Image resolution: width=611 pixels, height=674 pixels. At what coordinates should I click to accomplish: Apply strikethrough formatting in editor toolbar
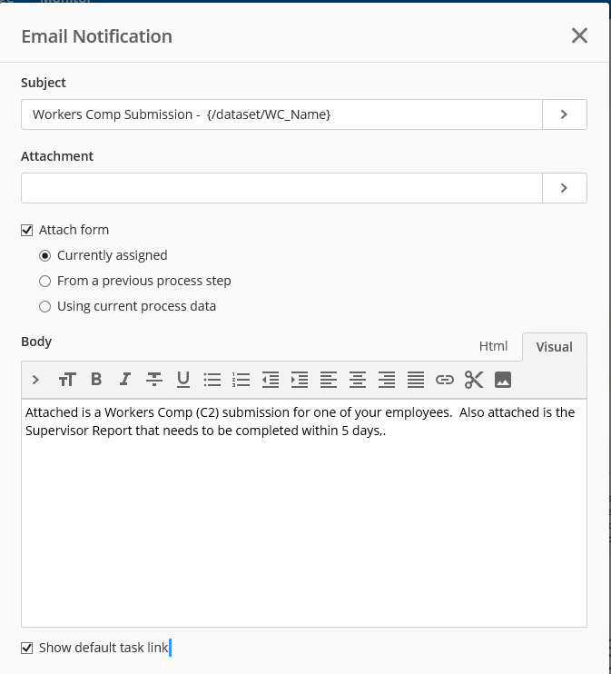coord(154,379)
